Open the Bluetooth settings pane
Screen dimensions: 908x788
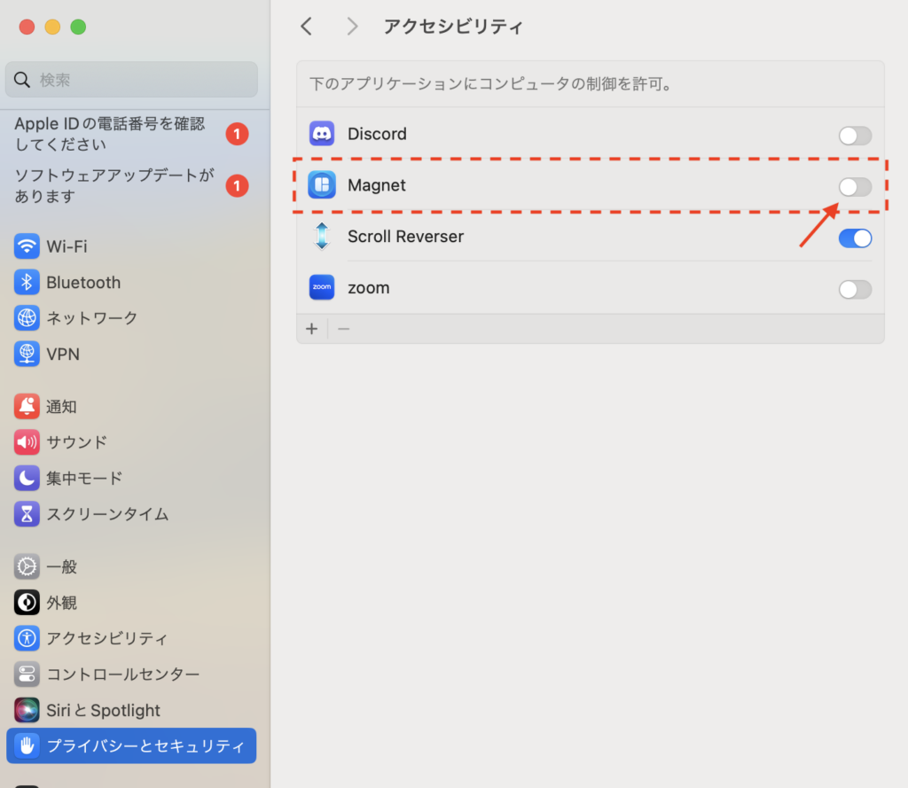[82, 283]
